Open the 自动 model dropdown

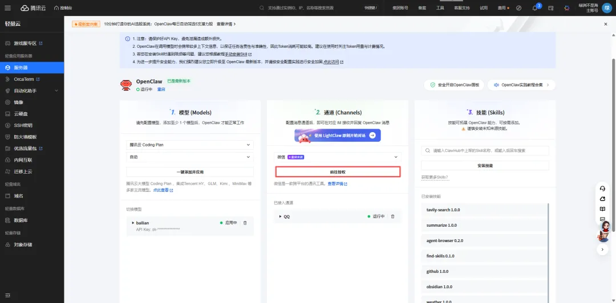pos(190,157)
